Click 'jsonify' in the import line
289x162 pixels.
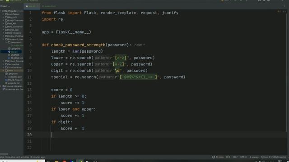point(170,13)
